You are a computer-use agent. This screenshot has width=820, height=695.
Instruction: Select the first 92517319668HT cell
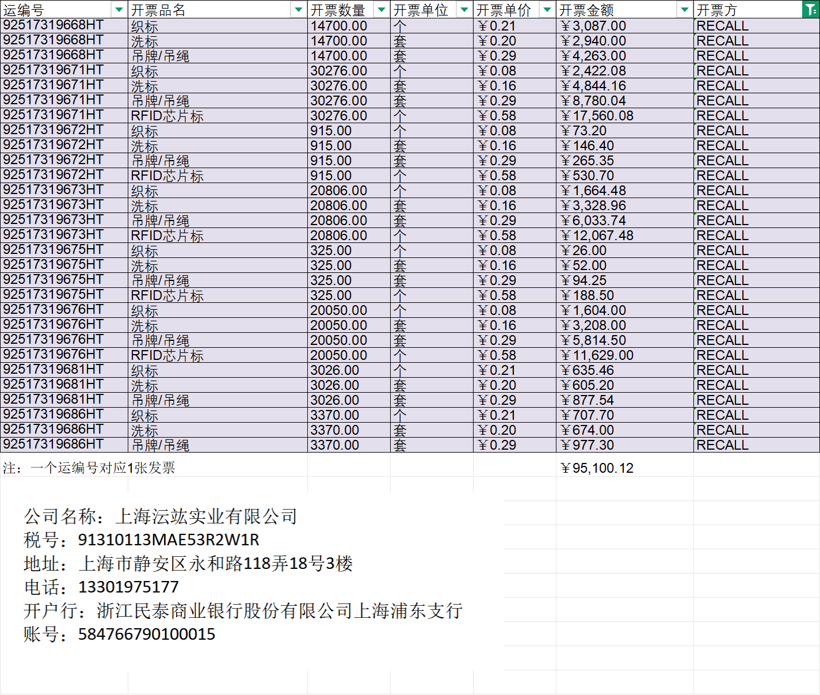coord(54,25)
